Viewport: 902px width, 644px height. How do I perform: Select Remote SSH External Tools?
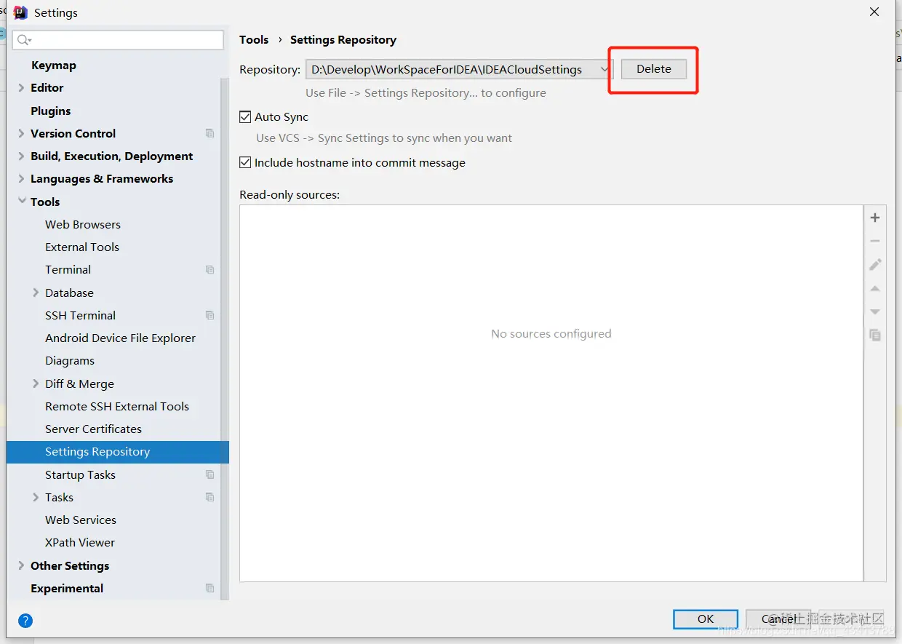pos(117,406)
